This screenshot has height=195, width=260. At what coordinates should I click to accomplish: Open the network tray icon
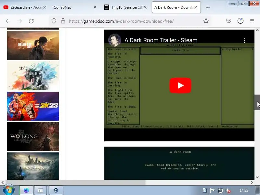point(220,190)
